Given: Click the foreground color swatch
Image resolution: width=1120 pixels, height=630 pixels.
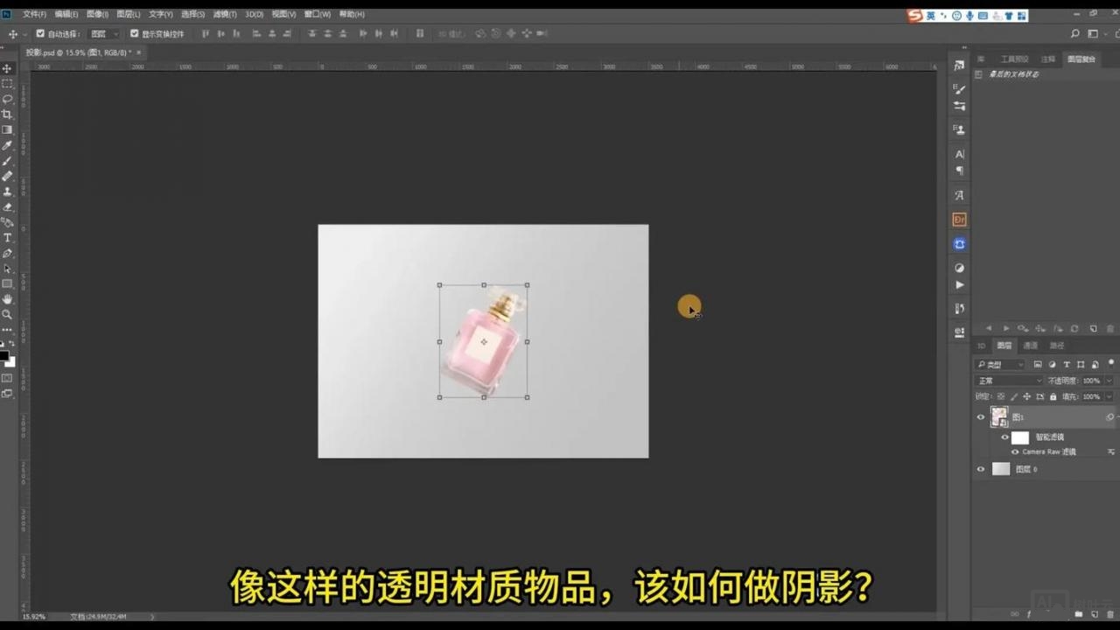Looking at the screenshot, I should (6, 354).
